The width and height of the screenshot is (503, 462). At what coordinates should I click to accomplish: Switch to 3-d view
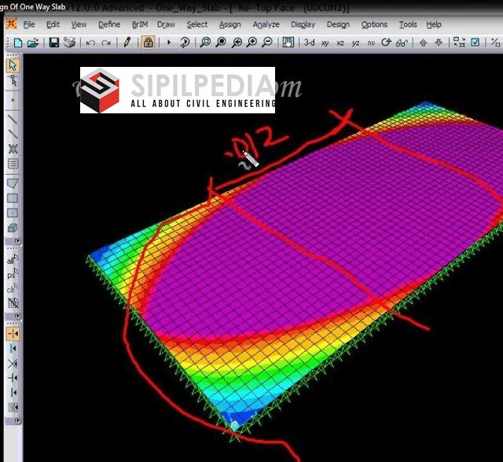coord(309,43)
